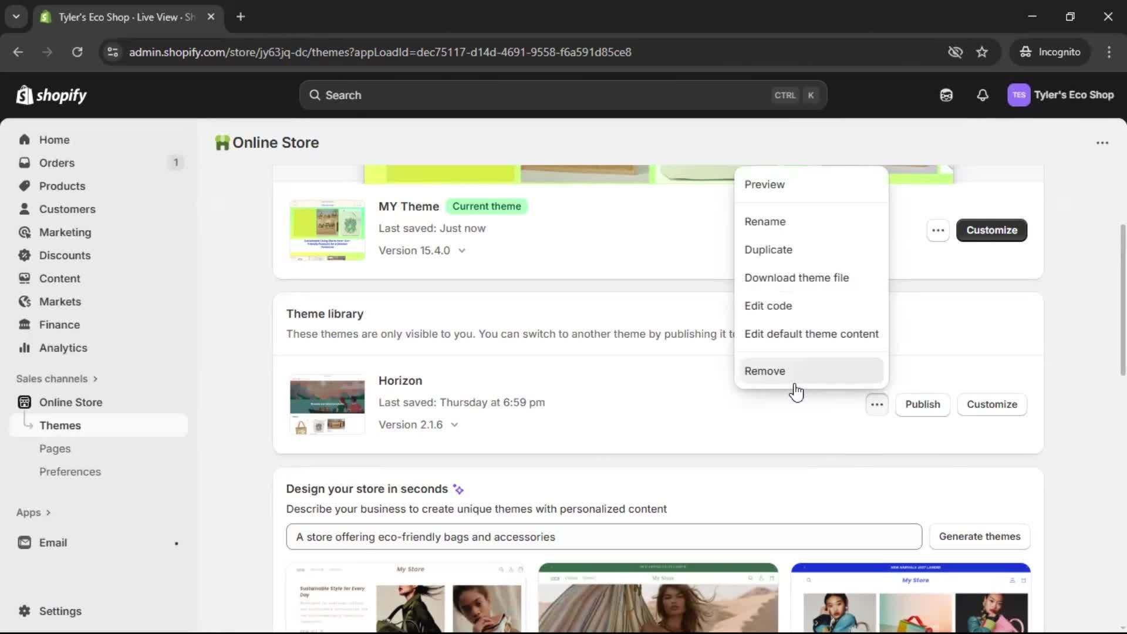Open MY Theme version 15.4.0 dropdown
Viewport: 1127px width, 634px height.
[462, 250]
